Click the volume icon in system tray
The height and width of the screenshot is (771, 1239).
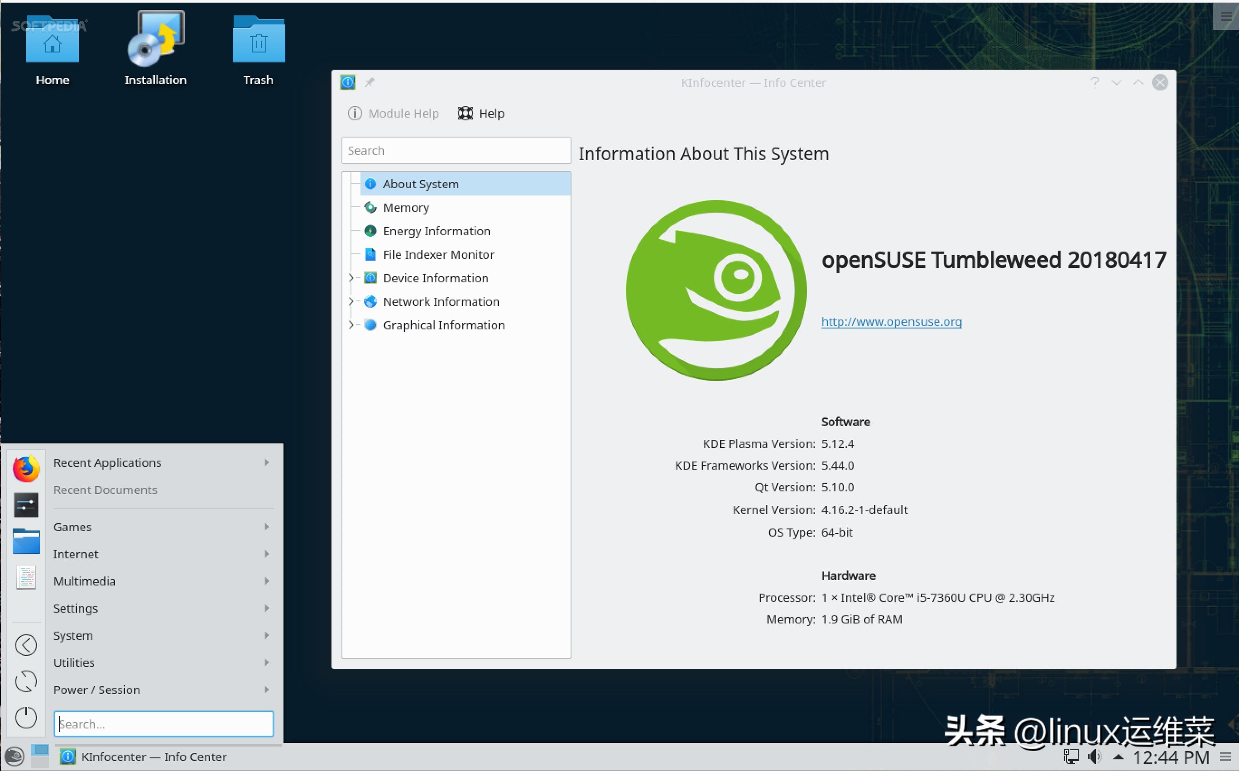(x=1094, y=757)
